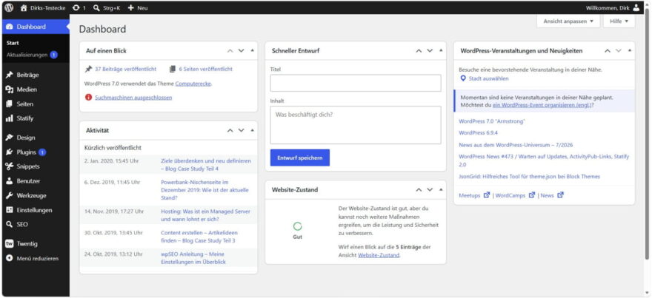The width and height of the screenshot is (652, 298).
Task: Open 37 Beiträge veröffentlicht link
Action: point(125,69)
